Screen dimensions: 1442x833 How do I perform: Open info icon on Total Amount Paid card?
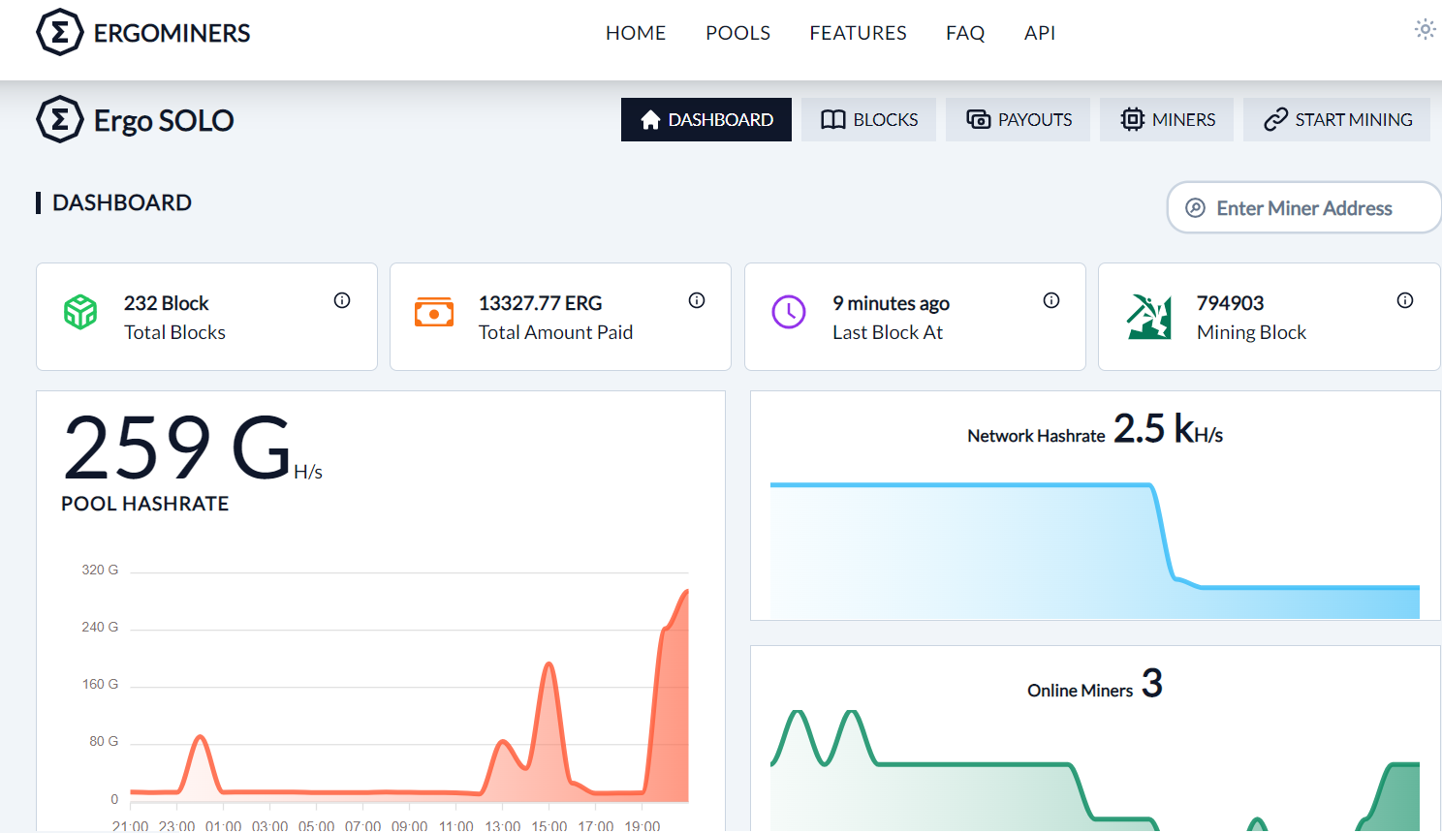697,300
